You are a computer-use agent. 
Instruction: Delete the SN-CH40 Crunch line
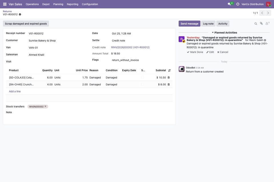pos(169,85)
